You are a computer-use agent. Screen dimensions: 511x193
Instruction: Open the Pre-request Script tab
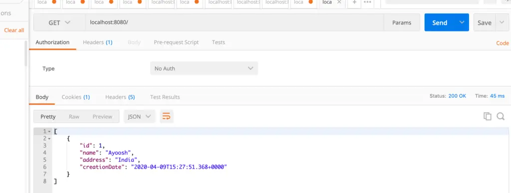point(176,42)
